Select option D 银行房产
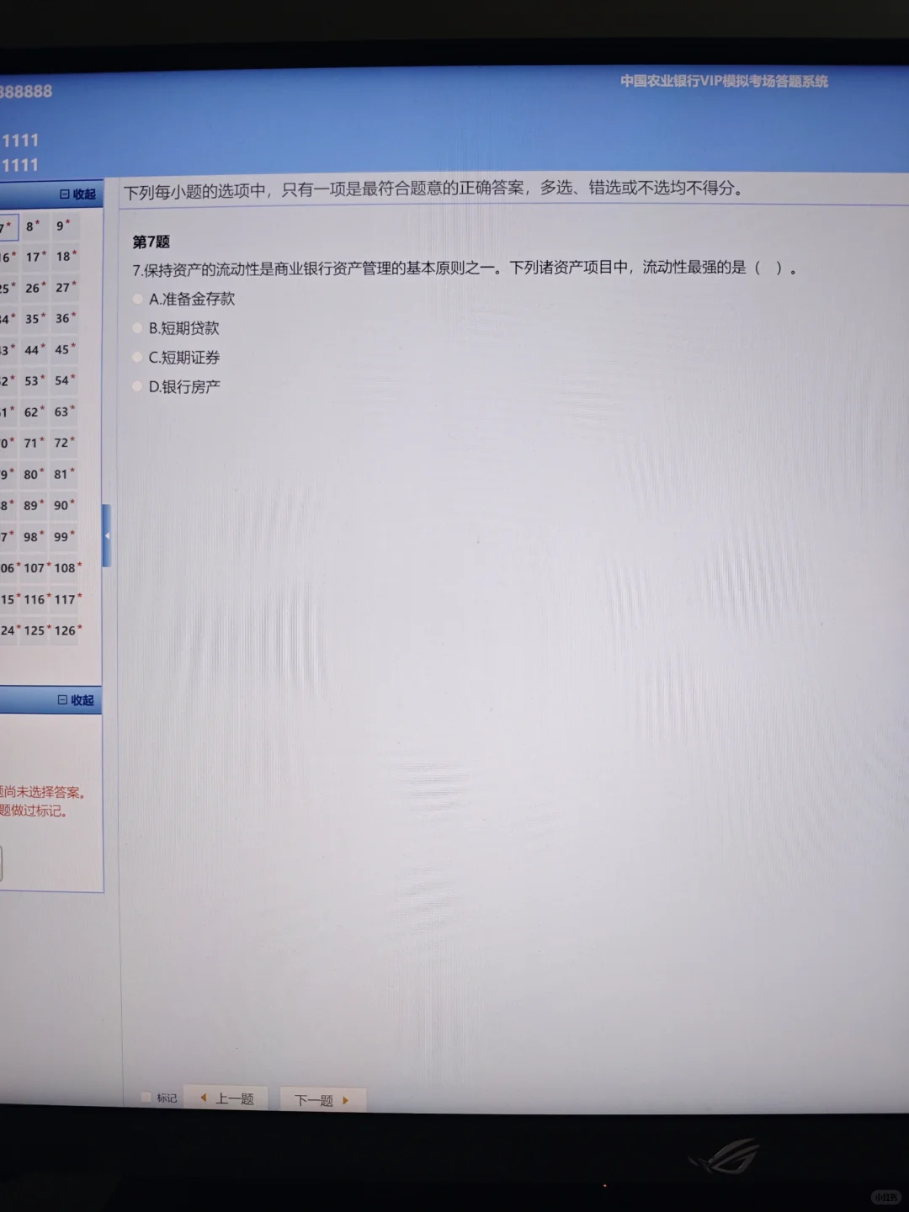Image resolution: width=909 pixels, height=1212 pixels. coord(137,385)
